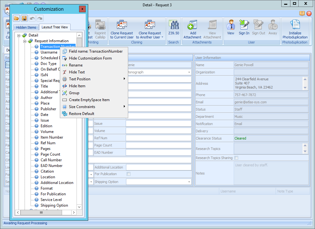Toggle the Research Topics Sharing checkbox
The height and width of the screenshot is (229, 315).
coord(236,158)
